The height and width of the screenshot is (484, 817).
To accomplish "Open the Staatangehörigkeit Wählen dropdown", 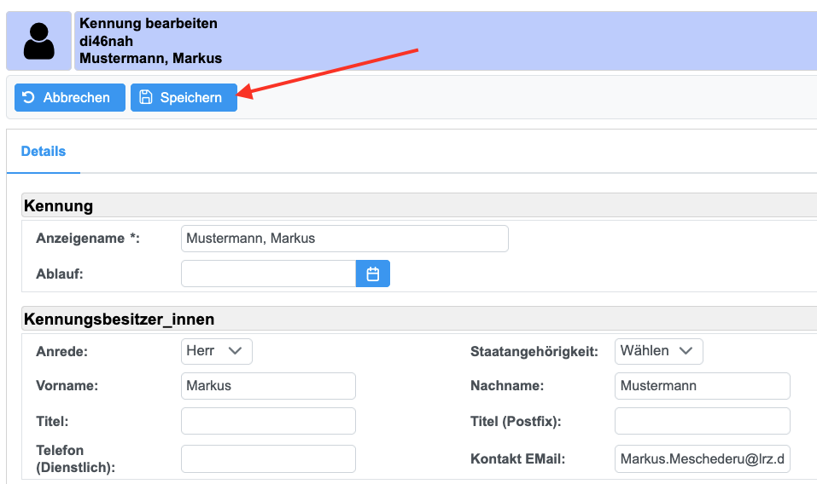I will pyautogui.click(x=658, y=351).
